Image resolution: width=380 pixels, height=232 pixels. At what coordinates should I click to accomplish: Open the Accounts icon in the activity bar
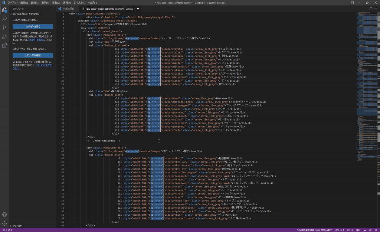[x=4, y=215]
